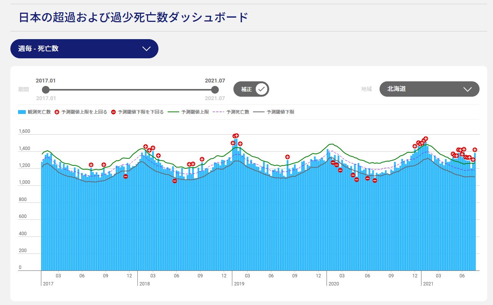Click the 0 y-axis label
Image resolution: width=493 pixels, height=305 pixels.
[x=20, y=267]
